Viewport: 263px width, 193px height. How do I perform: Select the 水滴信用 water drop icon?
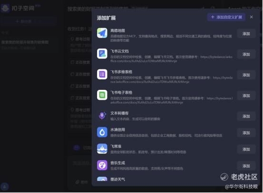[x=102, y=132]
